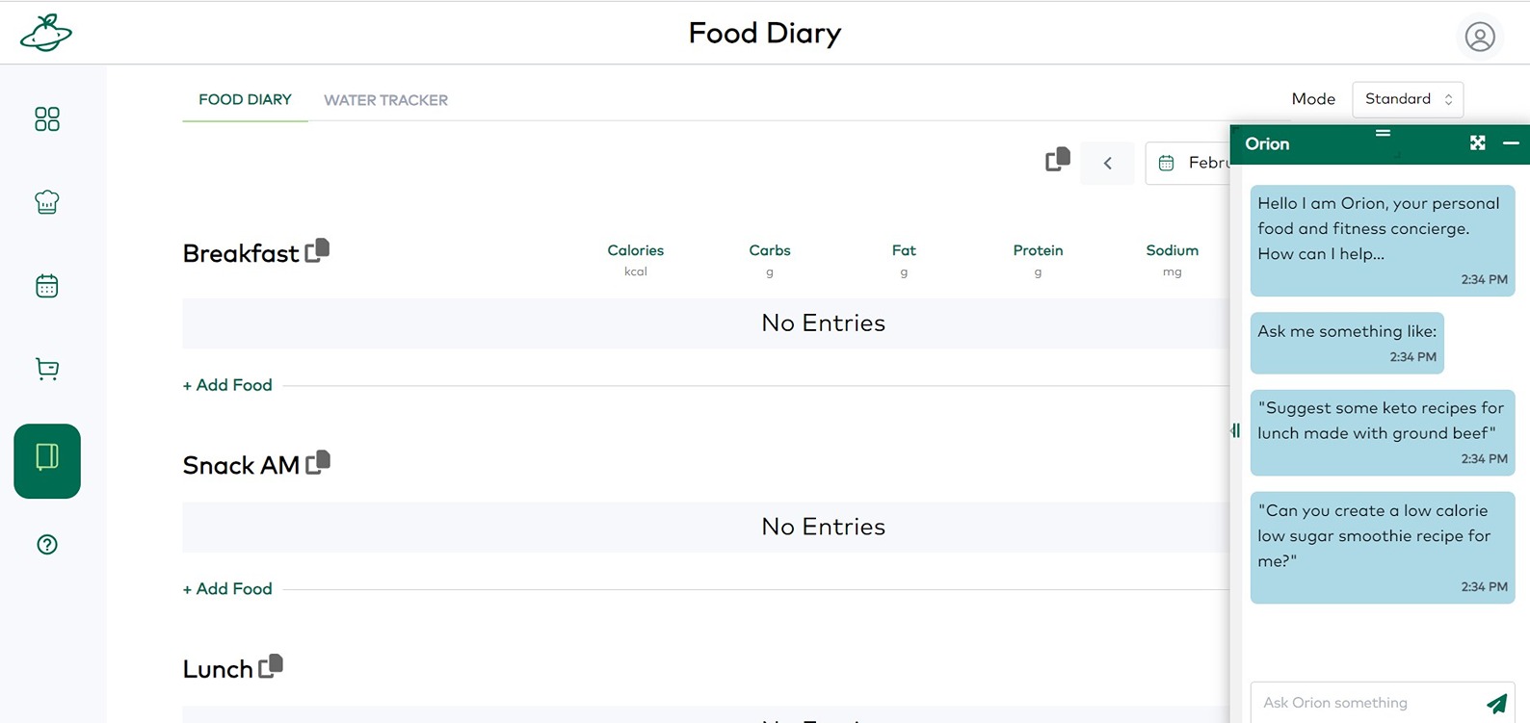Expand the Orion chat to fullscreen
1530x723 pixels.
[1477, 142]
